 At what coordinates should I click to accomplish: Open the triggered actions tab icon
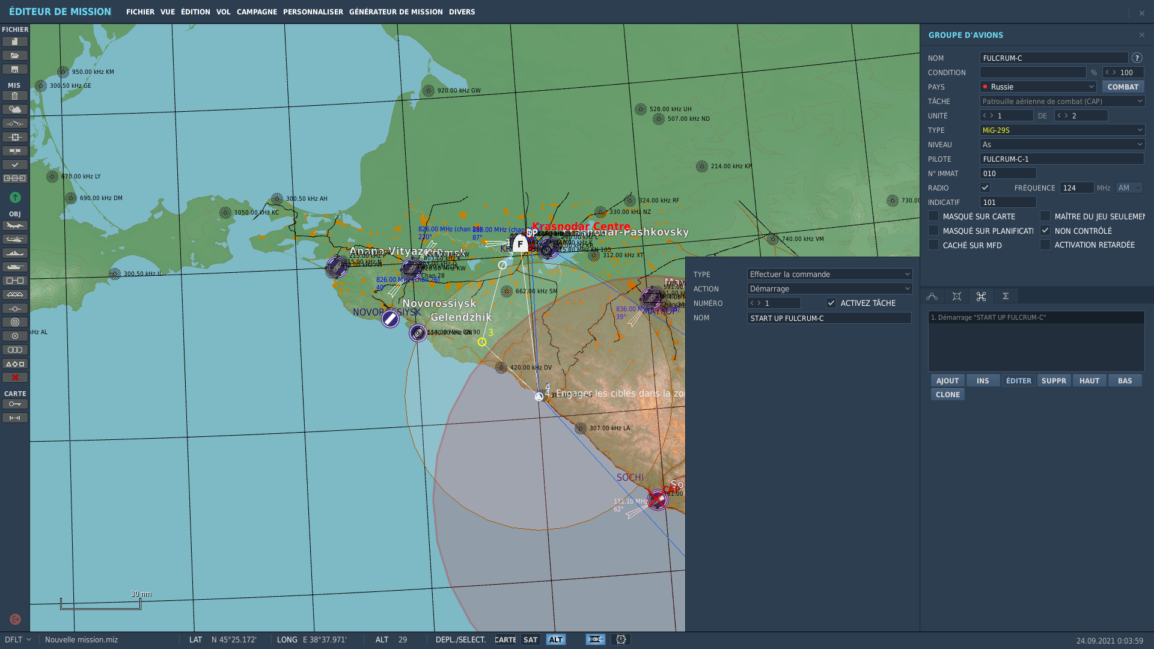coord(981,296)
